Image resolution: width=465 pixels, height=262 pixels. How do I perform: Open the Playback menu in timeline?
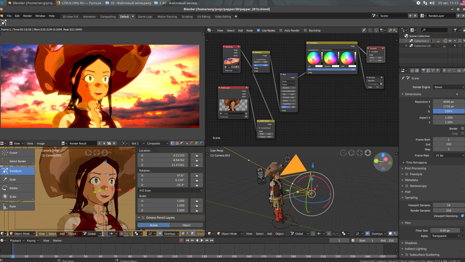pos(17,241)
